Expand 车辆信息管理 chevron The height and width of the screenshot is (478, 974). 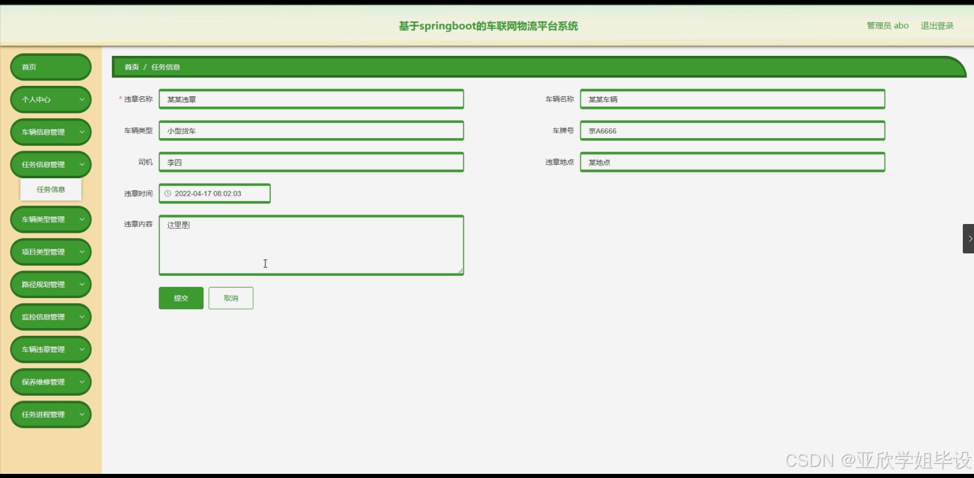[x=82, y=132]
